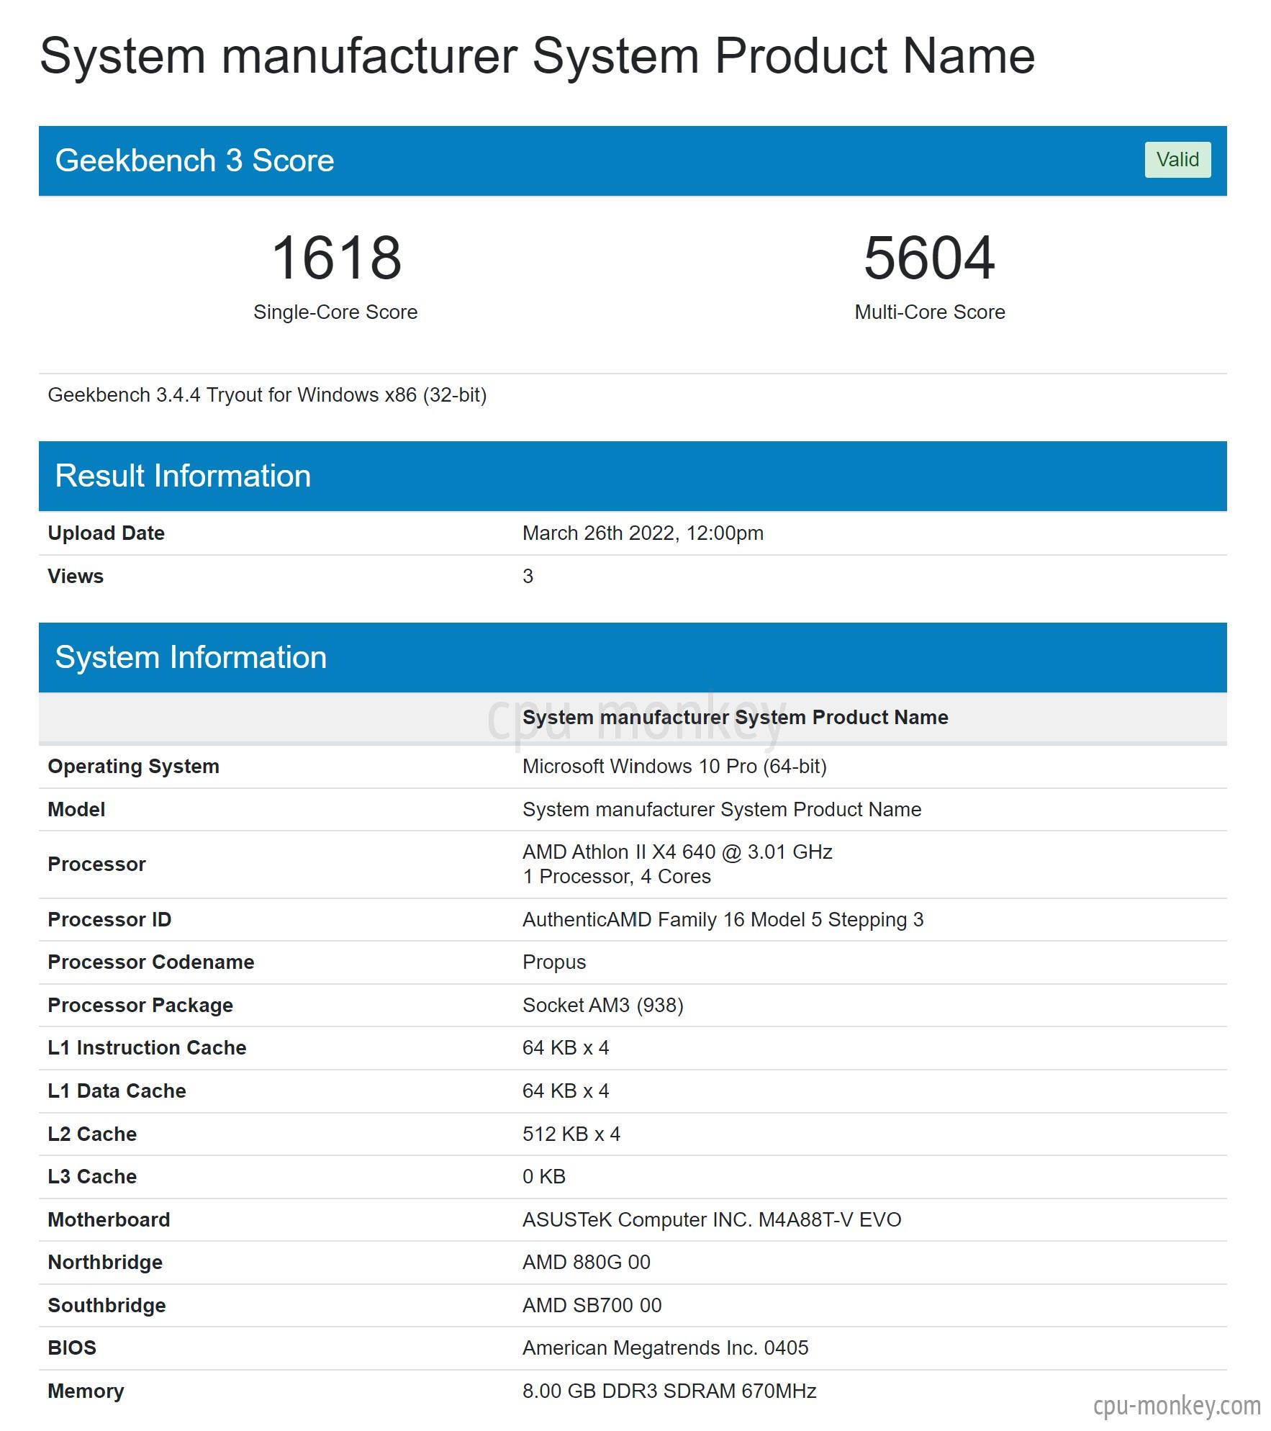This screenshot has height=1431, width=1271.
Task: Click the Operating System label
Action: 134,767
